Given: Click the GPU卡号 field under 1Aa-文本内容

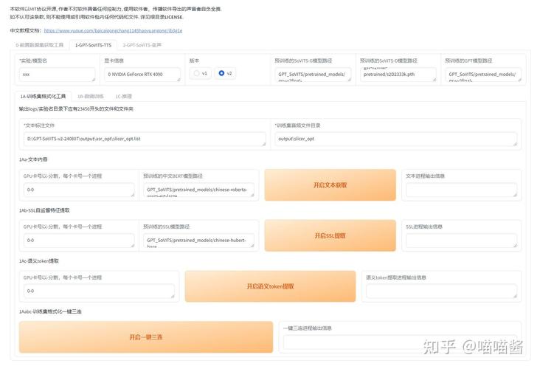Looking at the screenshot, I should pos(79,190).
